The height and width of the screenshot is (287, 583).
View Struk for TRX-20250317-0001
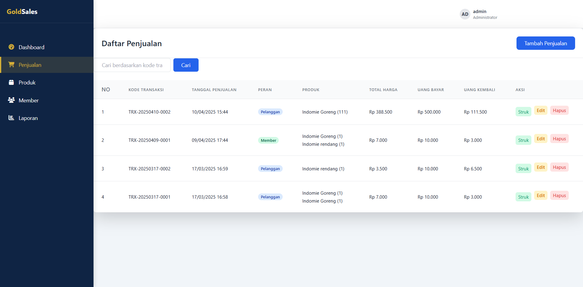click(x=523, y=197)
